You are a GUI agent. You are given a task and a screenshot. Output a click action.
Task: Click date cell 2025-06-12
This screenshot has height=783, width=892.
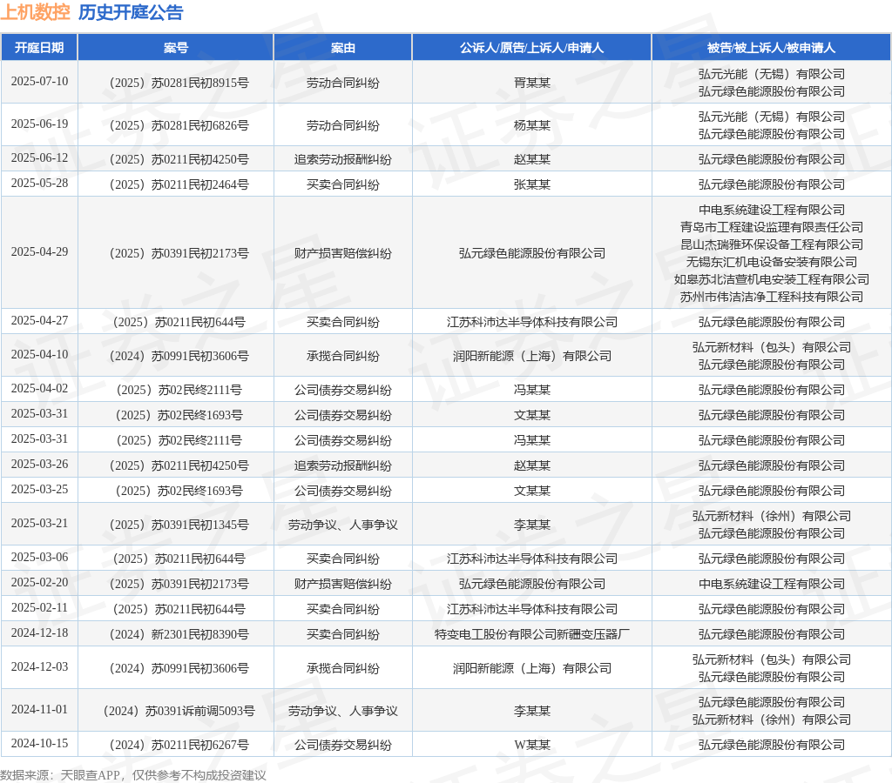(x=39, y=158)
